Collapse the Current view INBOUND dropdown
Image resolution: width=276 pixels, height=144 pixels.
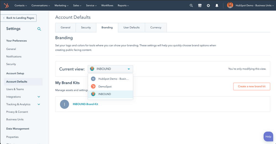coord(110,69)
